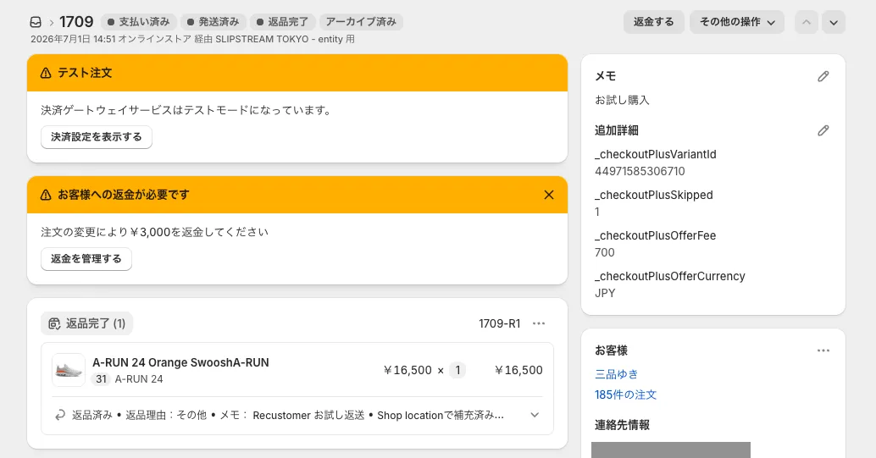Click 返金を管理する button
The height and width of the screenshot is (458, 876).
86,258
